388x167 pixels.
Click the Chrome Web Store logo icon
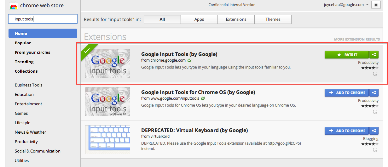tap(13, 6)
